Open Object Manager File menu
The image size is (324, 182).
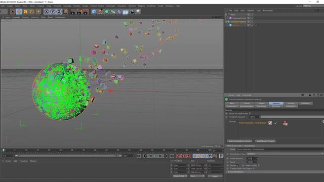point(230,10)
